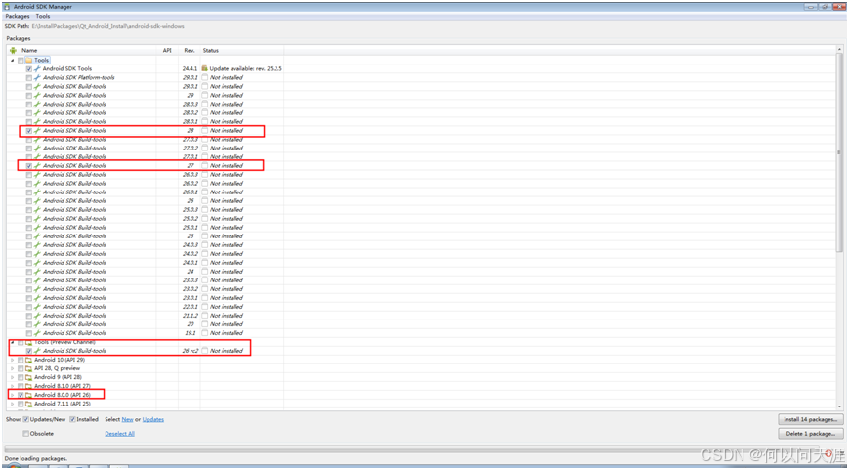Toggle the Updates/New show checkbox
The height and width of the screenshot is (470, 849).
[26, 419]
